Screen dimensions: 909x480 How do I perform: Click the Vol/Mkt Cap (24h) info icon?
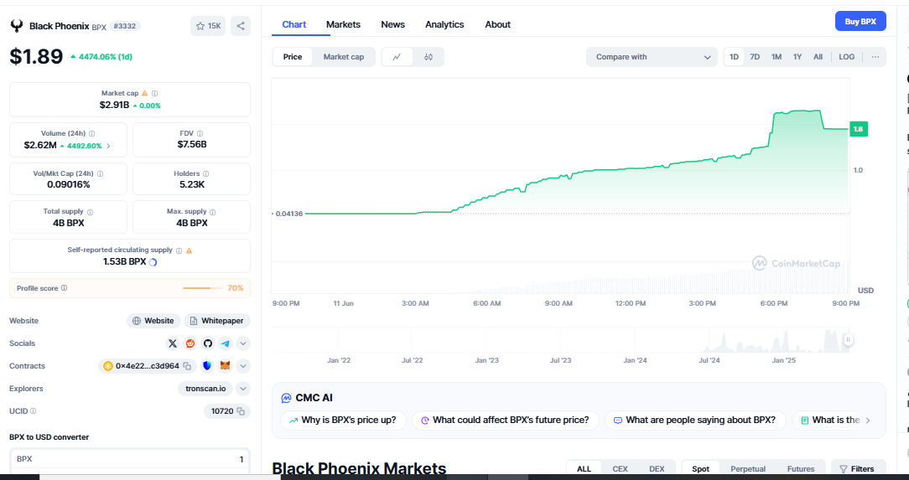coord(101,173)
